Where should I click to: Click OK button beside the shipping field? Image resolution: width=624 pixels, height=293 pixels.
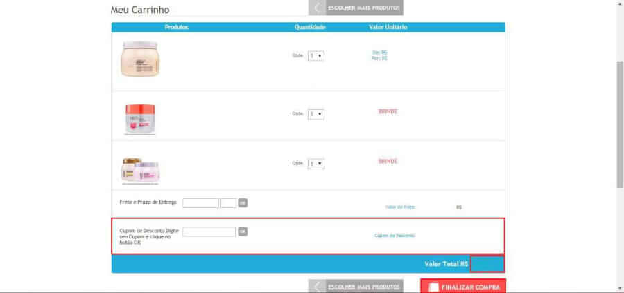(243, 202)
